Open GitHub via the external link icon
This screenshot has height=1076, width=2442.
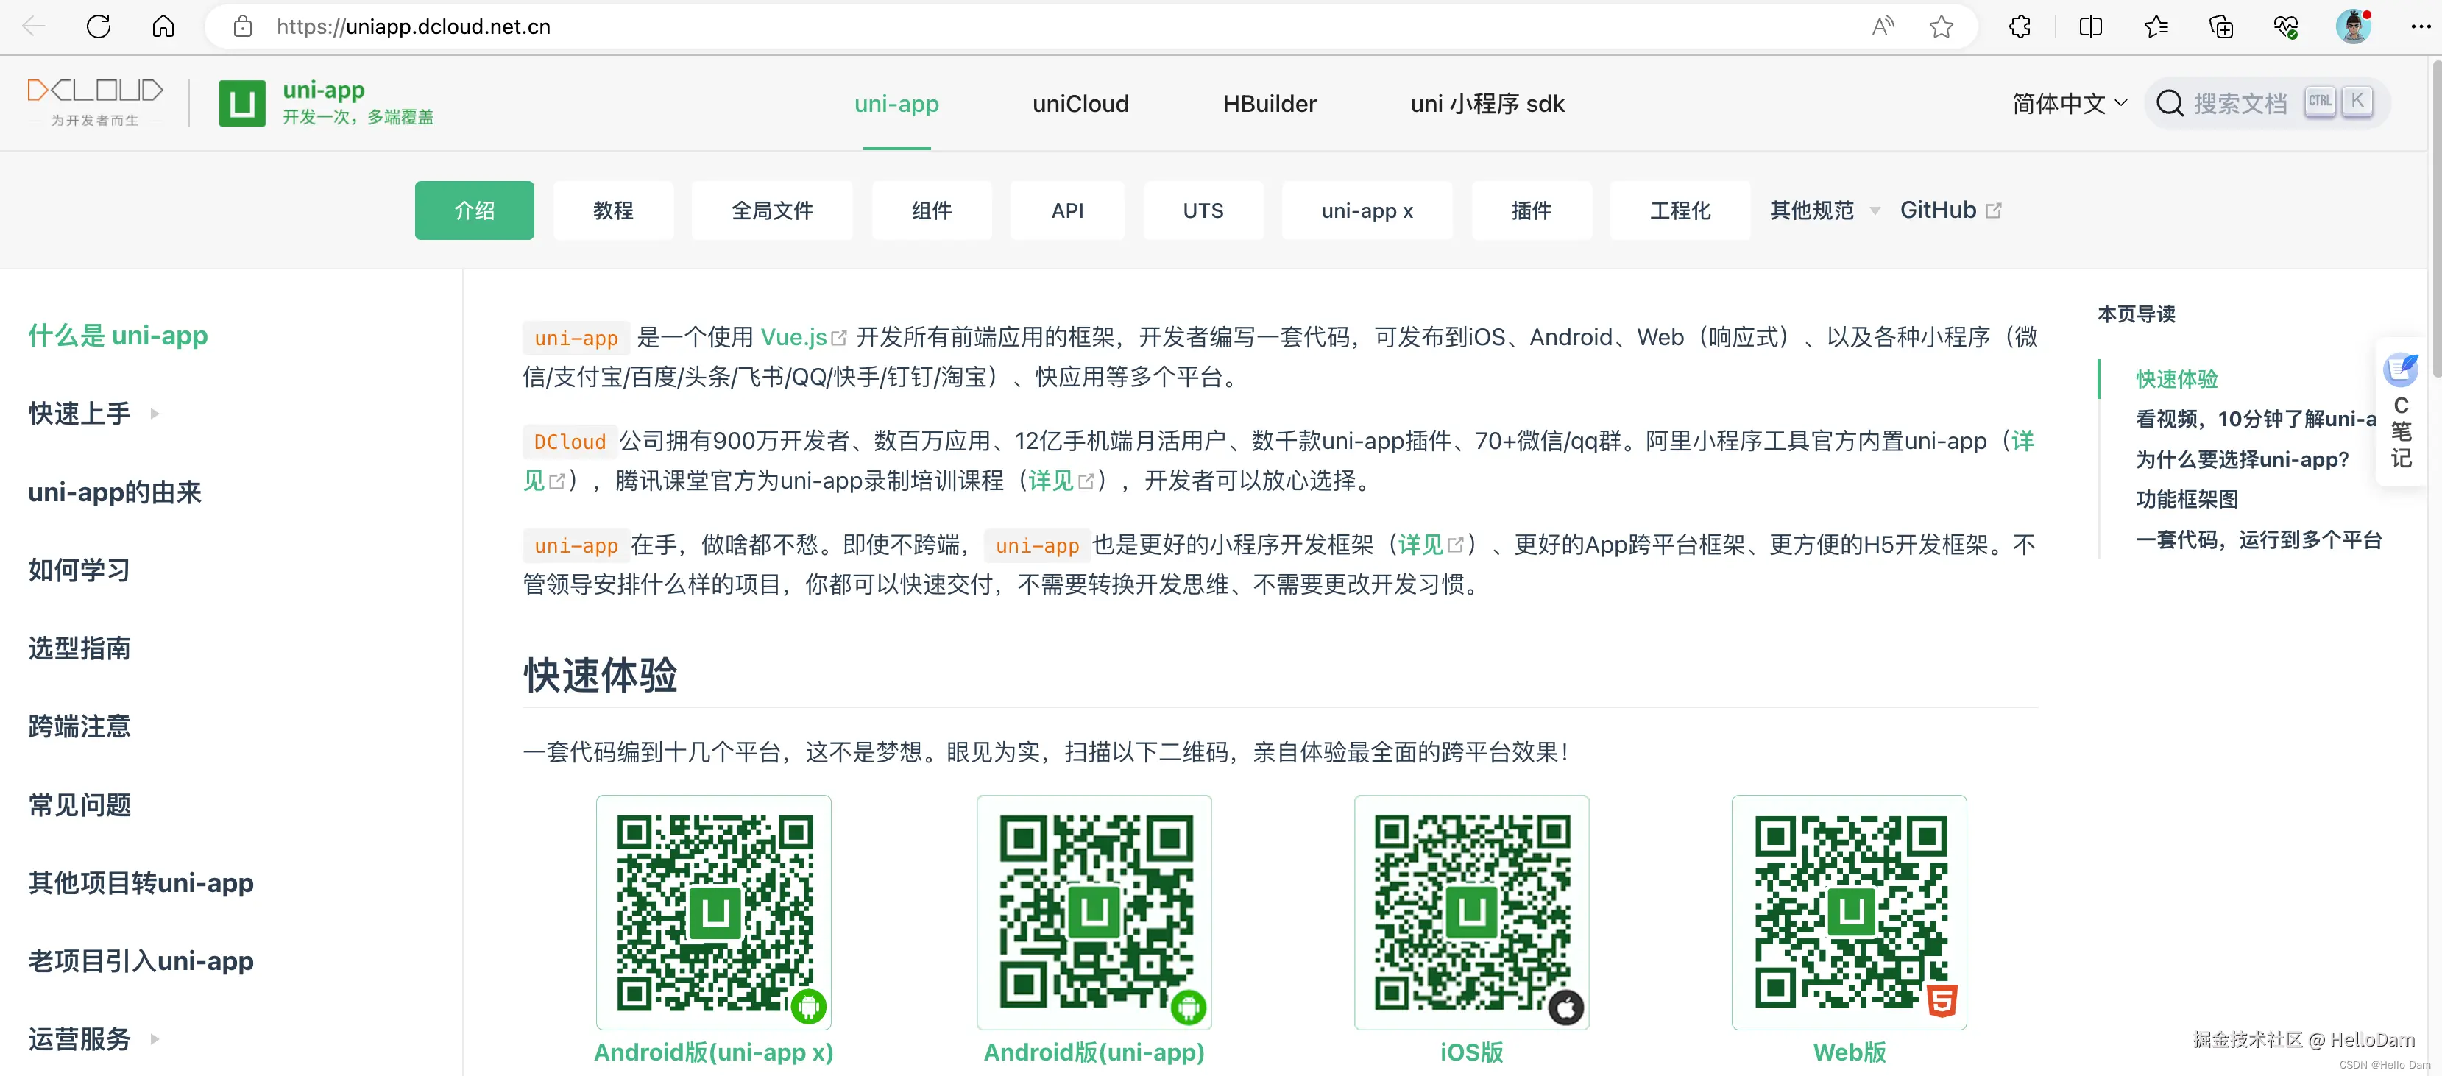pyautogui.click(x=1995, y=210)
